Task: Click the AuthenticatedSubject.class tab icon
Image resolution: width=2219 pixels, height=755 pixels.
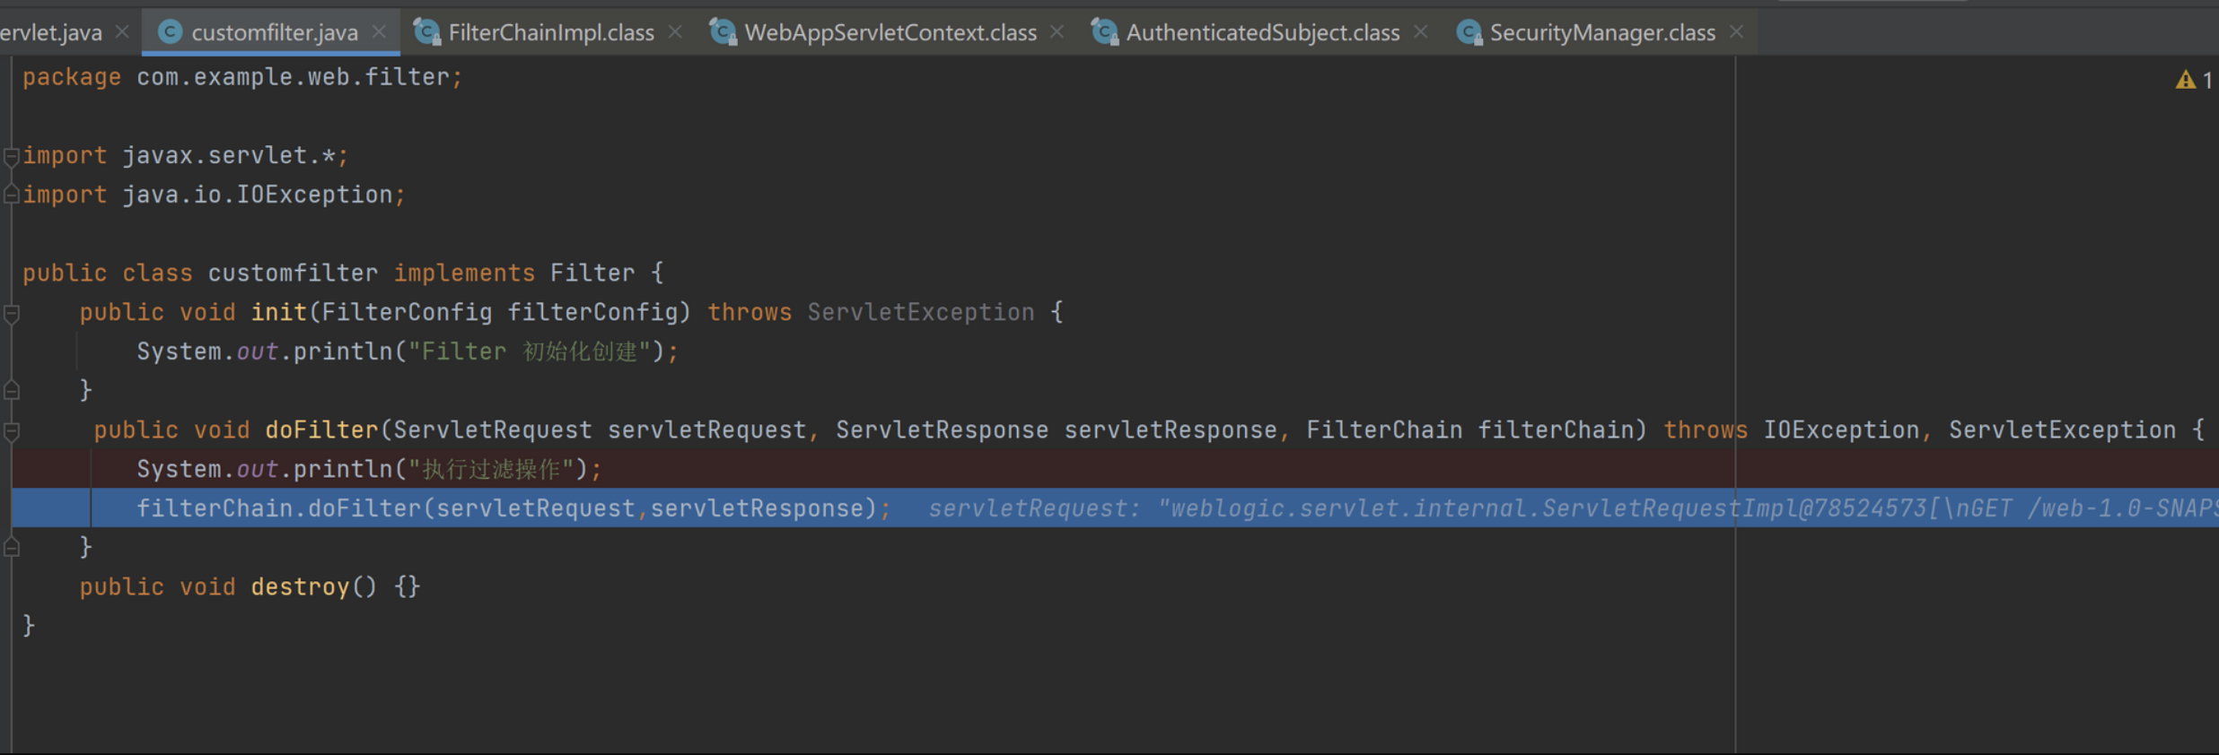Action: pyautogui.click(x=1104, y=32)
